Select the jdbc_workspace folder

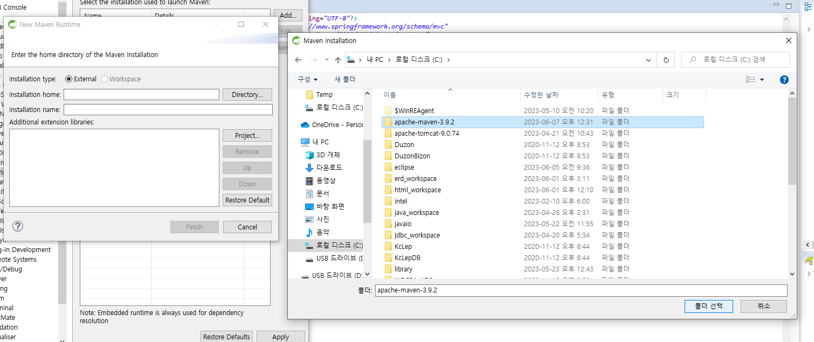tap(417, 235)
